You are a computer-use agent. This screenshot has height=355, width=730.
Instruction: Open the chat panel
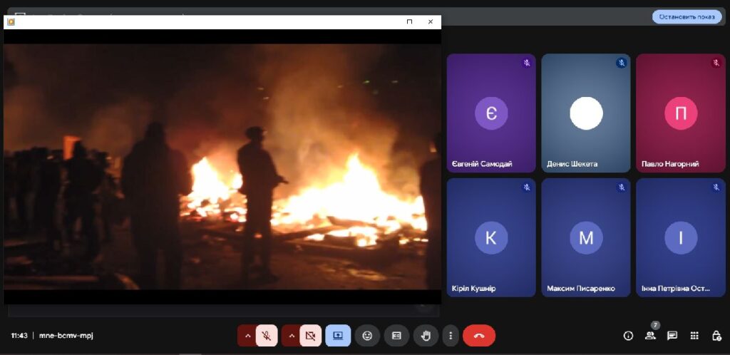tap(672, 336)
